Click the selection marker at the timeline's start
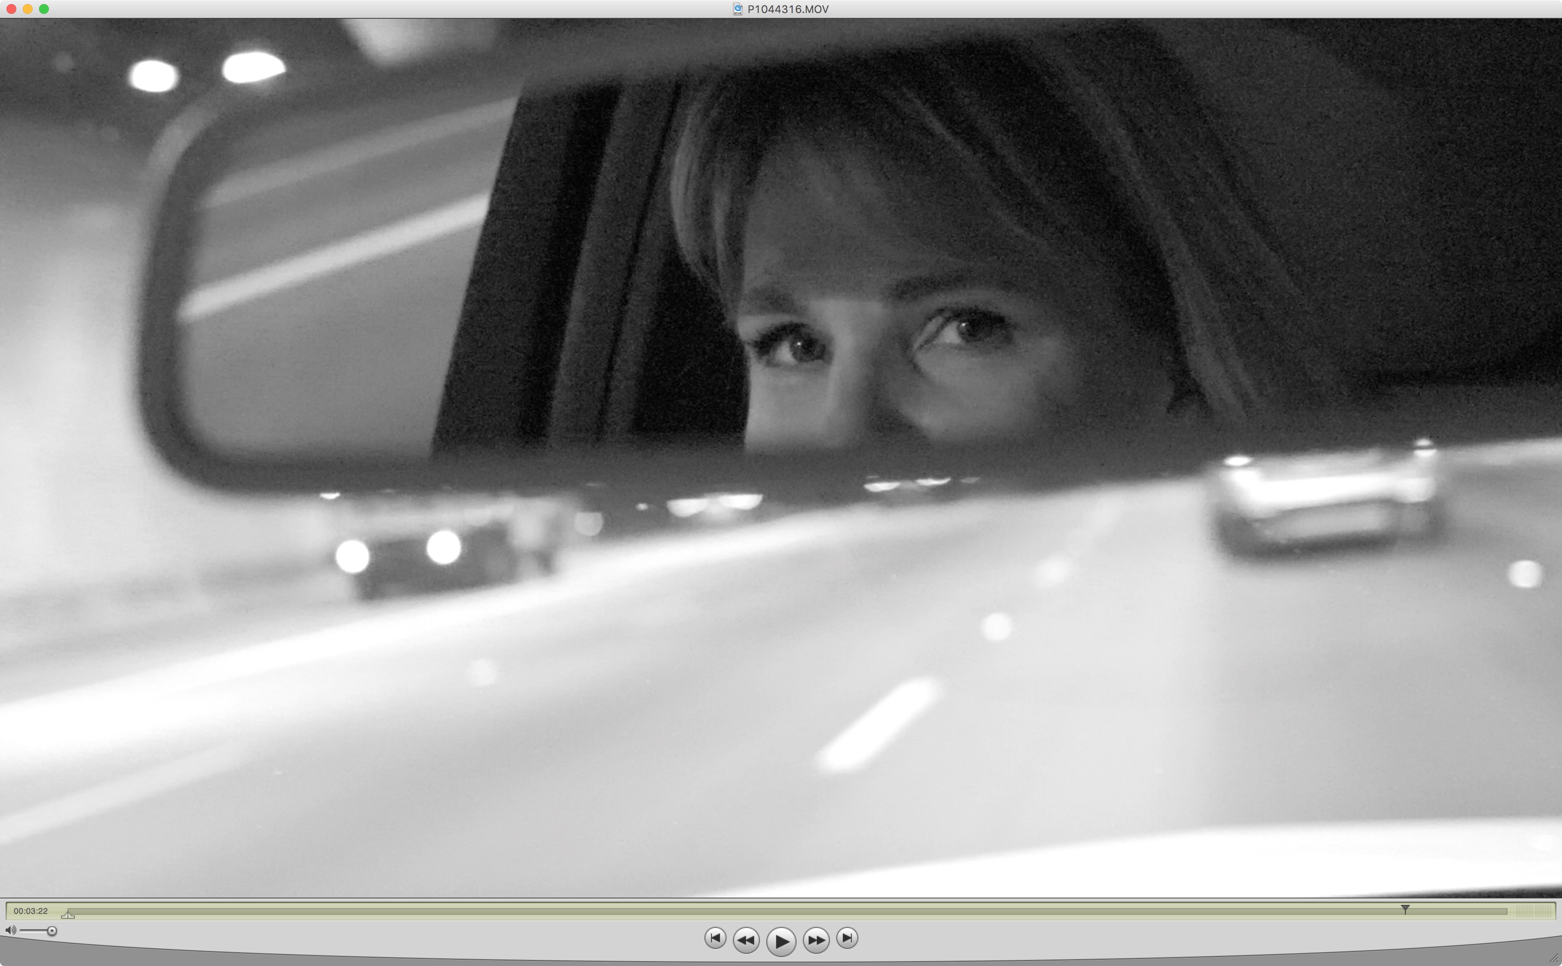 click(x=68, y=916)
